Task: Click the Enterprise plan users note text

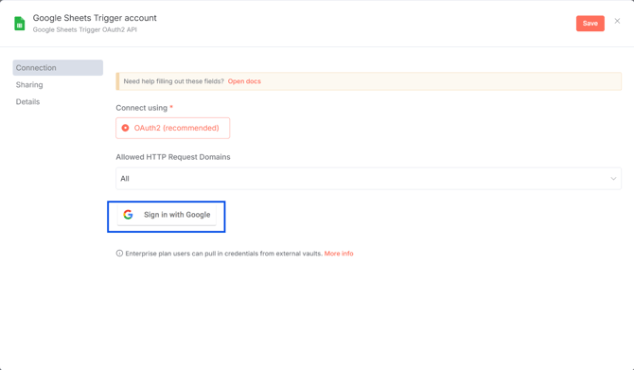Action: coord(223,254)
